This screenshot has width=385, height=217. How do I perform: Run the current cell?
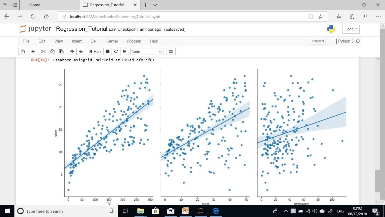[x=95, y=52]
